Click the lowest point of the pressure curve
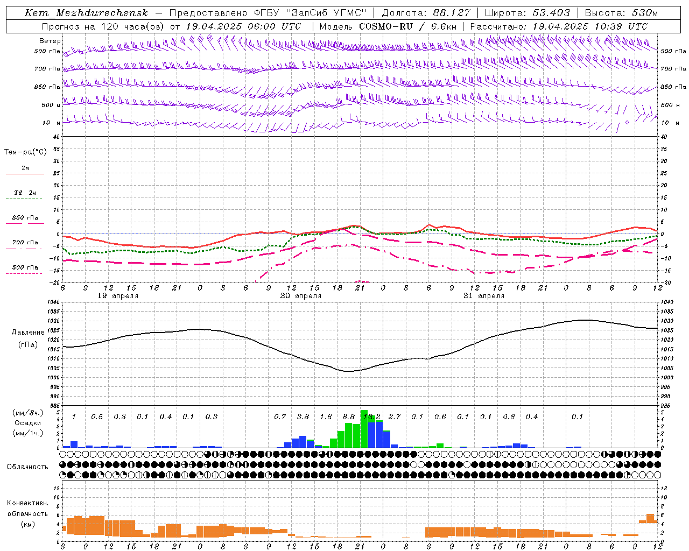 (348, 371)
